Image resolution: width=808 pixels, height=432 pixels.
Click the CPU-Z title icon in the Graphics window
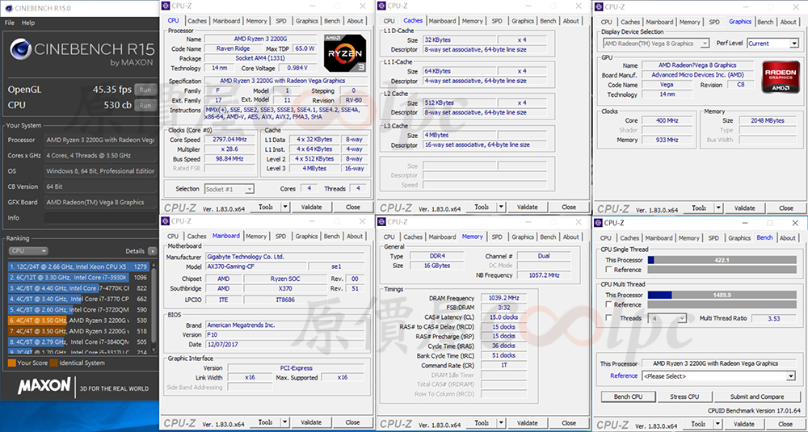click(598, 6)
